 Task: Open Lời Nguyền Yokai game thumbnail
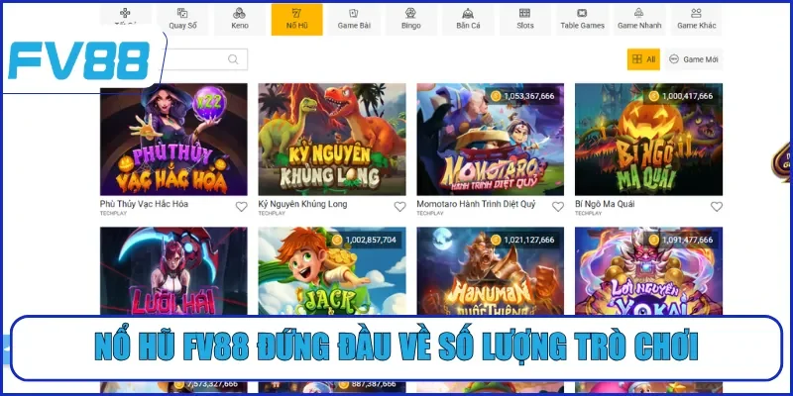point(648,271)
